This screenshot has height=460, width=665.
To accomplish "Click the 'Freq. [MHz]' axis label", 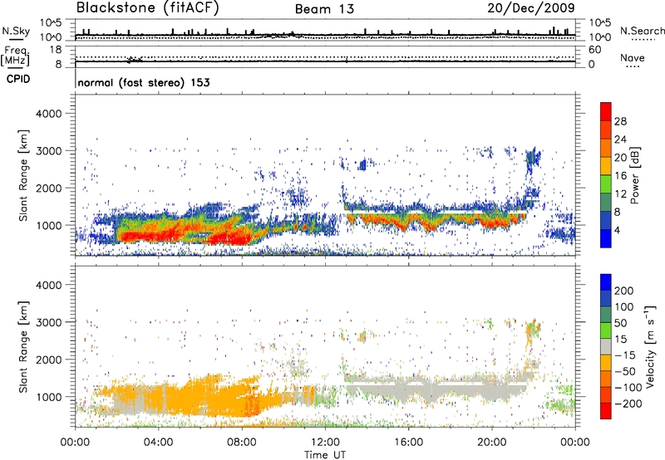I will point(15,56).
